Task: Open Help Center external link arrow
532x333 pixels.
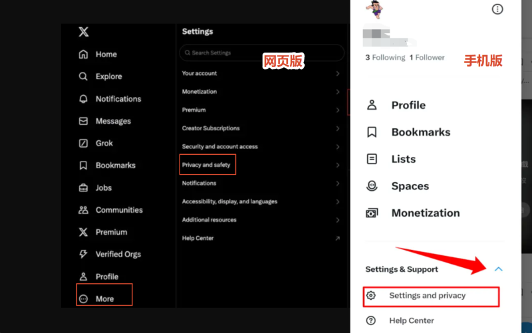Action: click(338, 239)
